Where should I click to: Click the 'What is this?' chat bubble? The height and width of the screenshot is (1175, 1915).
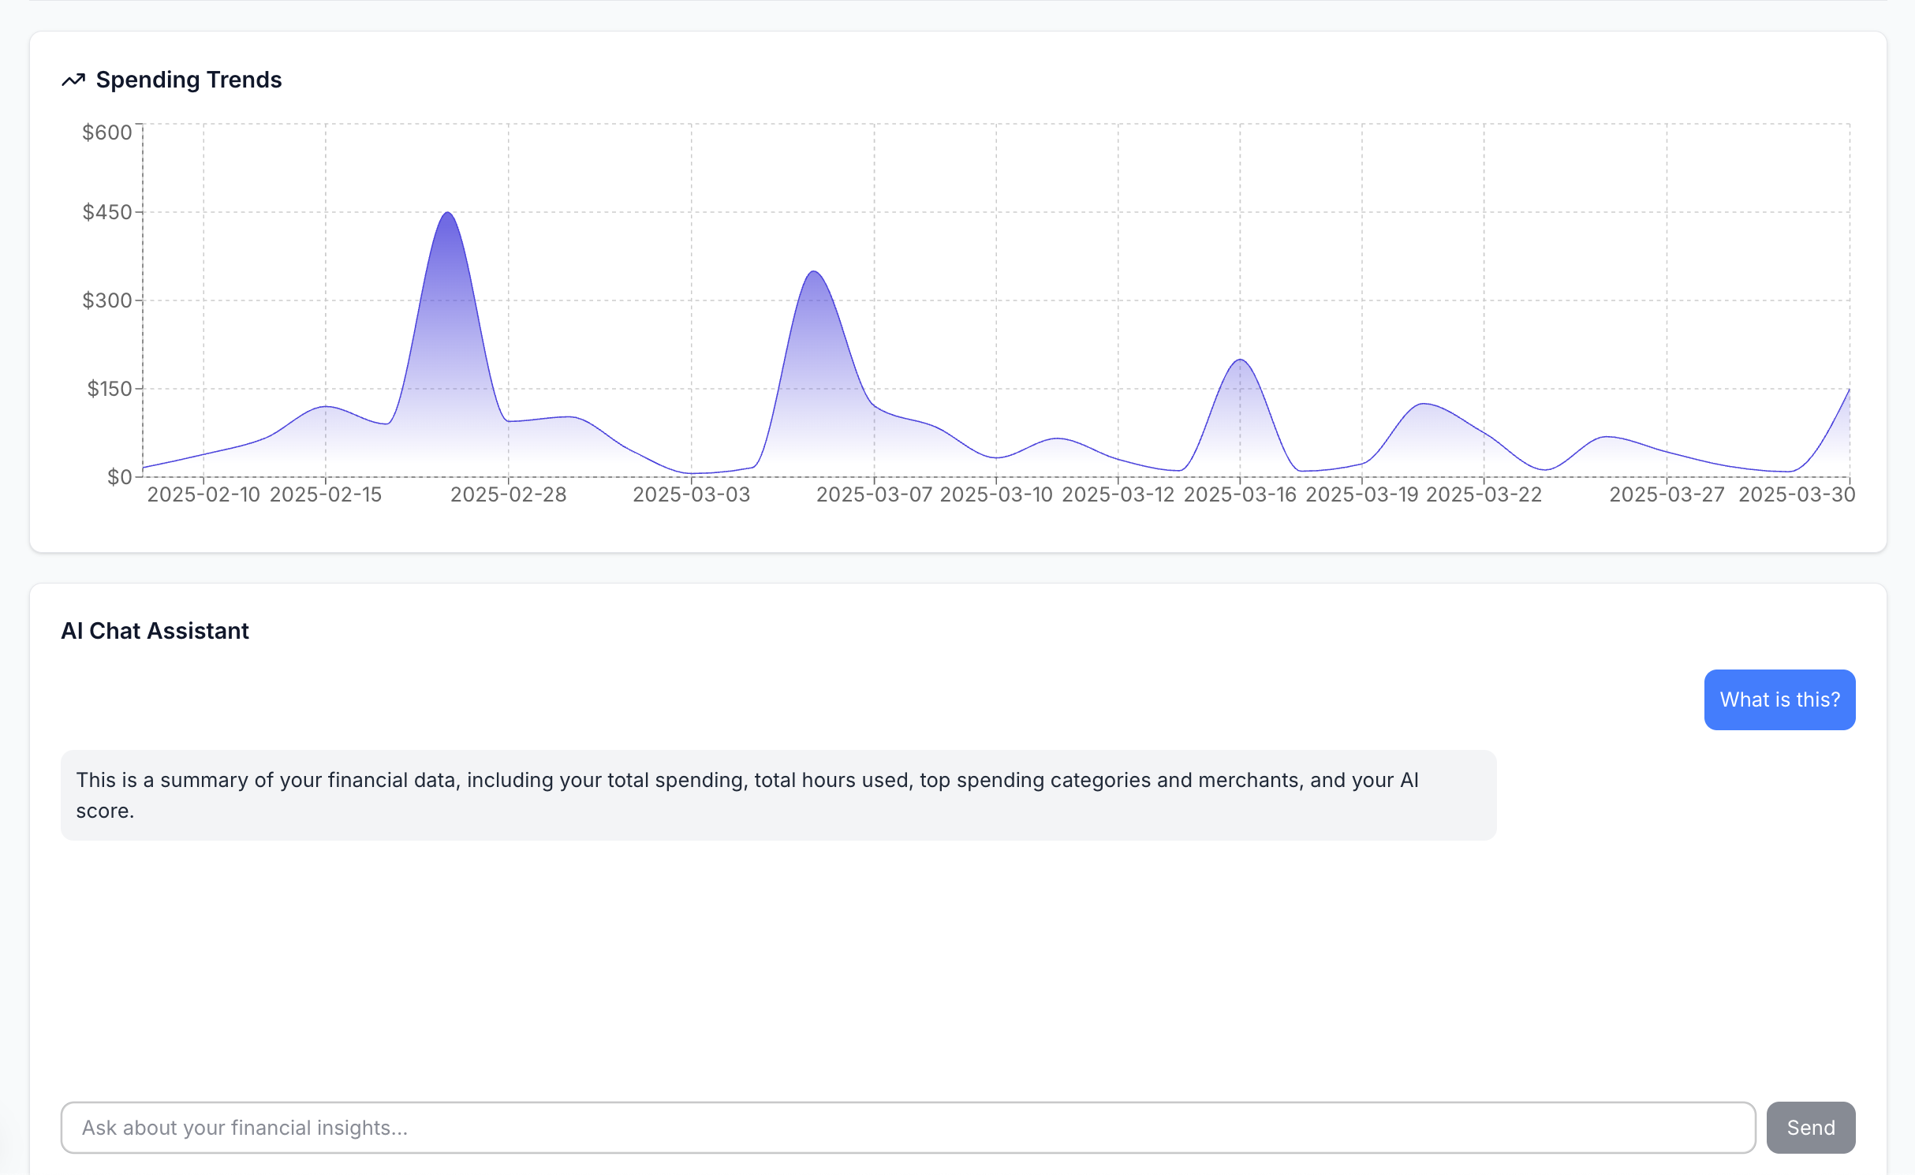1779,699
